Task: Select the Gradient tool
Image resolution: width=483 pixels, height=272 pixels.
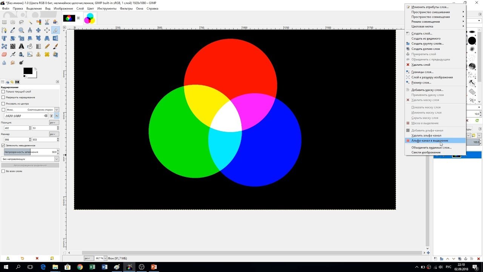Action: tap(38, 46)
